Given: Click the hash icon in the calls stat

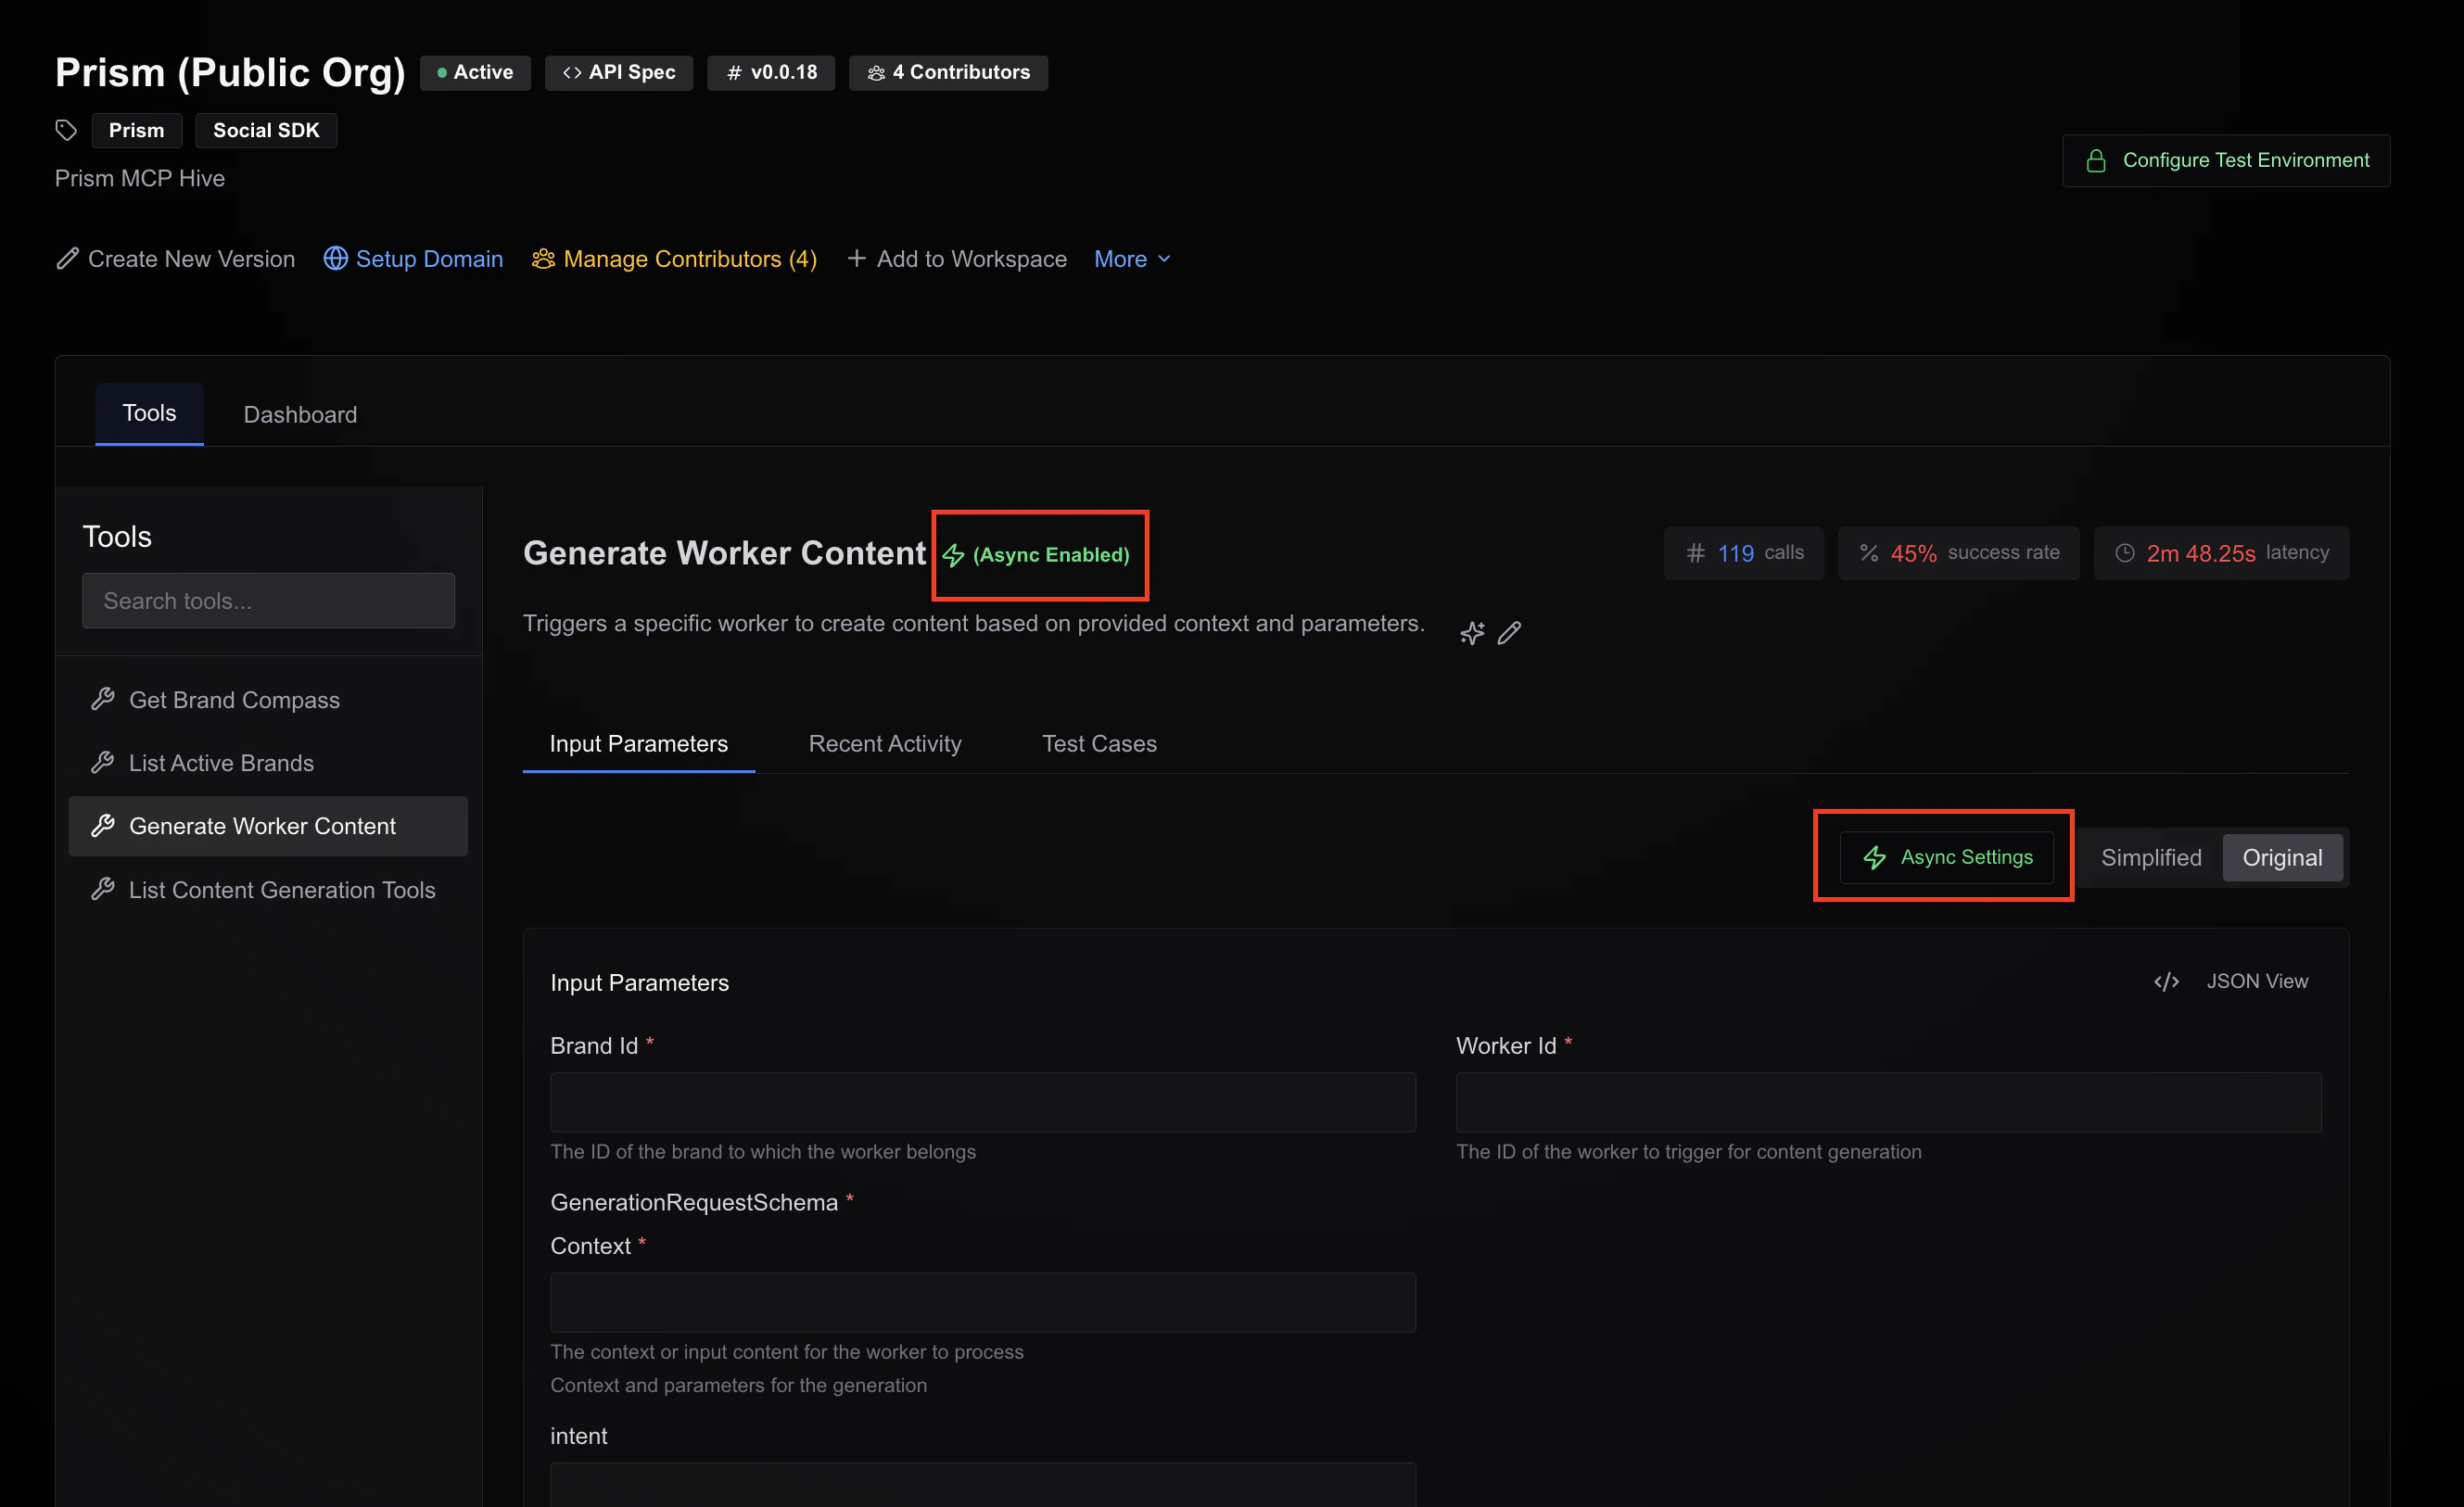Looking at the screenshot, I should pyautogui.click(x=1695, y=553).
